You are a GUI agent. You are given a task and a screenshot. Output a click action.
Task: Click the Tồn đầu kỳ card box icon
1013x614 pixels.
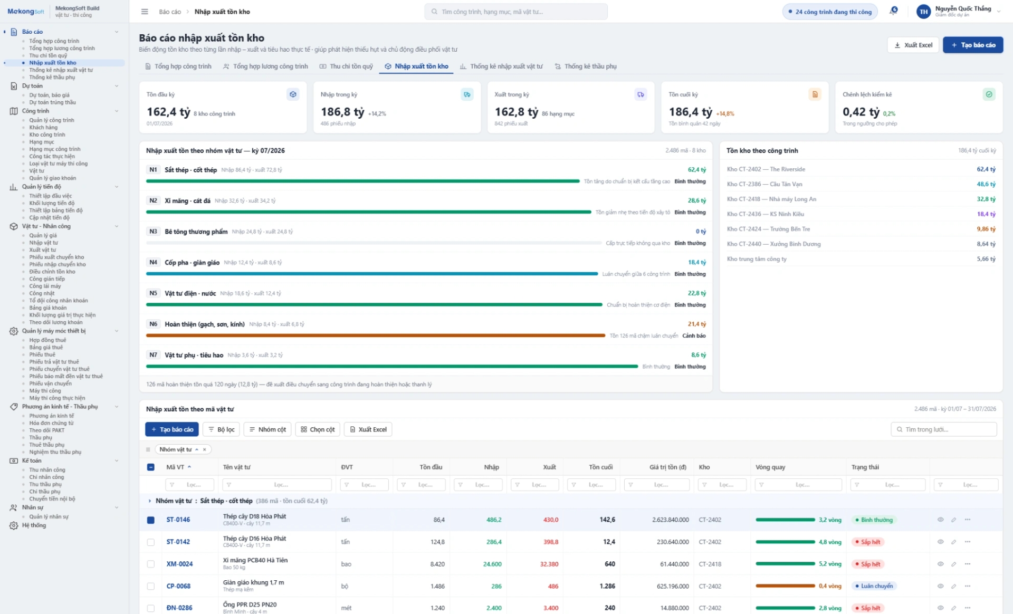pos(293,94)
